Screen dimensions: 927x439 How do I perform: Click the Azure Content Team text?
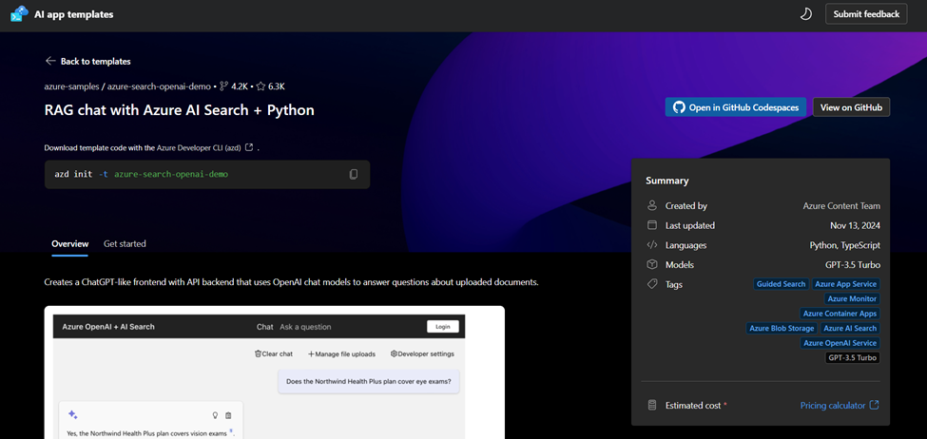(x=841, y=205)
